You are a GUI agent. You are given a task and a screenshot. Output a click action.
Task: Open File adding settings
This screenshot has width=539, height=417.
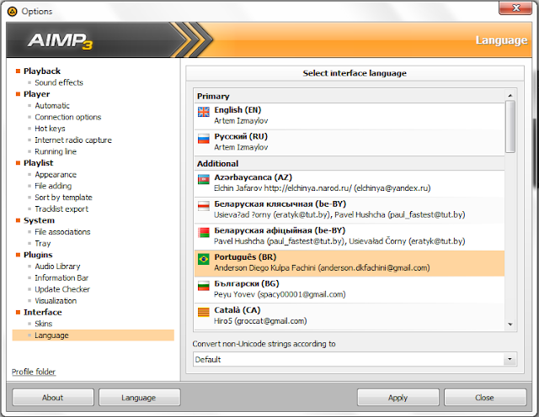(53, 186)
